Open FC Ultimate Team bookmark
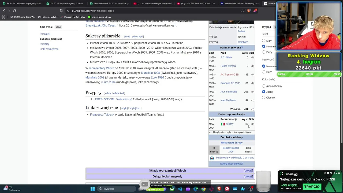The image size is (343, 193). pos(23,17)
